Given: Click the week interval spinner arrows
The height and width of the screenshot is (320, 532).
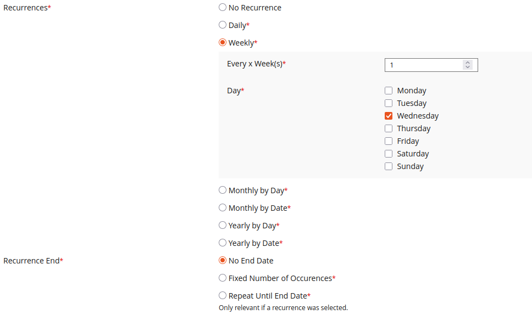Looking at the screenshot, I should [x=468, y=65].
